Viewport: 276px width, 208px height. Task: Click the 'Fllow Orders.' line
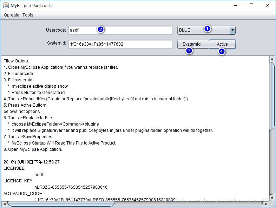17,61
